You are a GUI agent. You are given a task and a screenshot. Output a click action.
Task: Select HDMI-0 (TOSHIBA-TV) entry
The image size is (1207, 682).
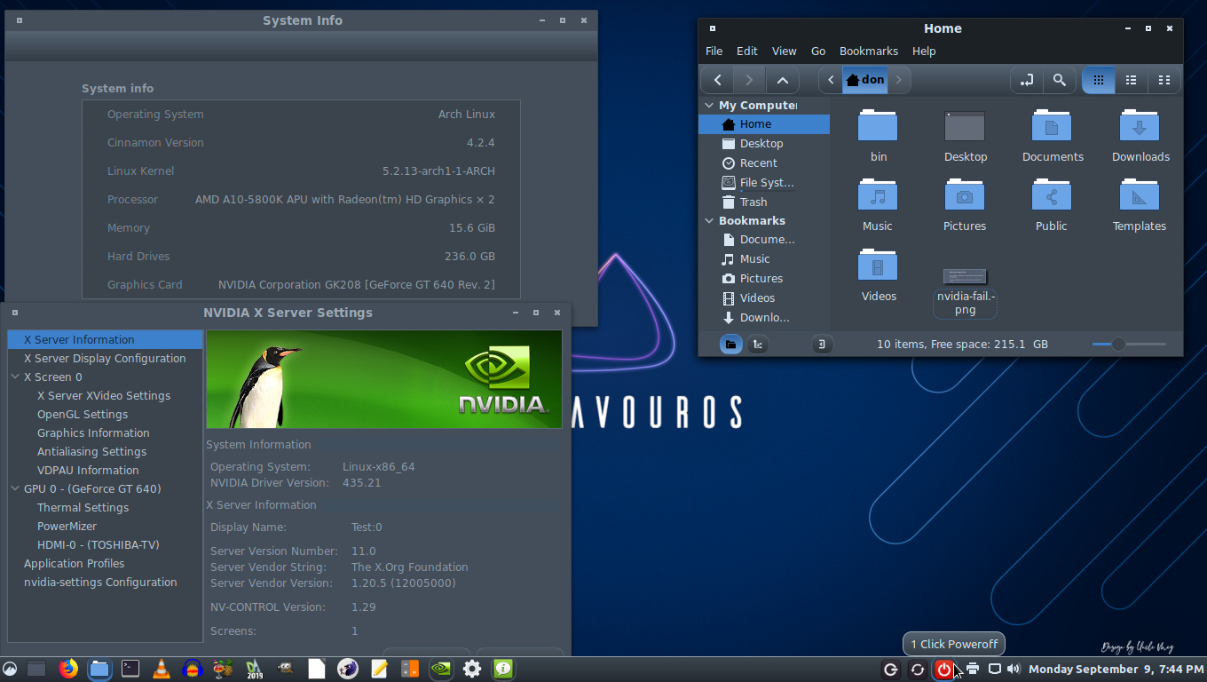pos(98,545)
